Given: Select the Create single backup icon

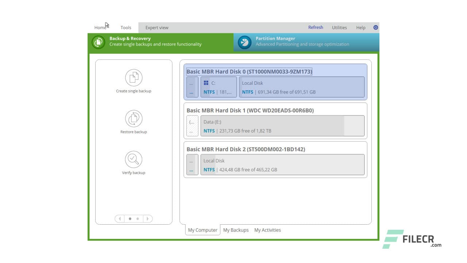Looking at the screenshot, I should (x=134, y=77).
